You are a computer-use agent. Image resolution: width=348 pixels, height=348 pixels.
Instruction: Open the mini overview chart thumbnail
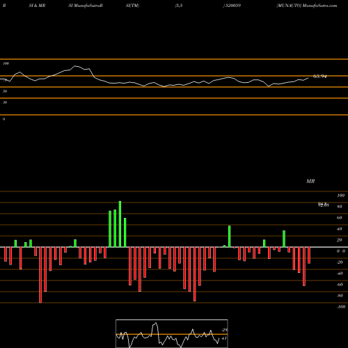[x=172, y=333]
